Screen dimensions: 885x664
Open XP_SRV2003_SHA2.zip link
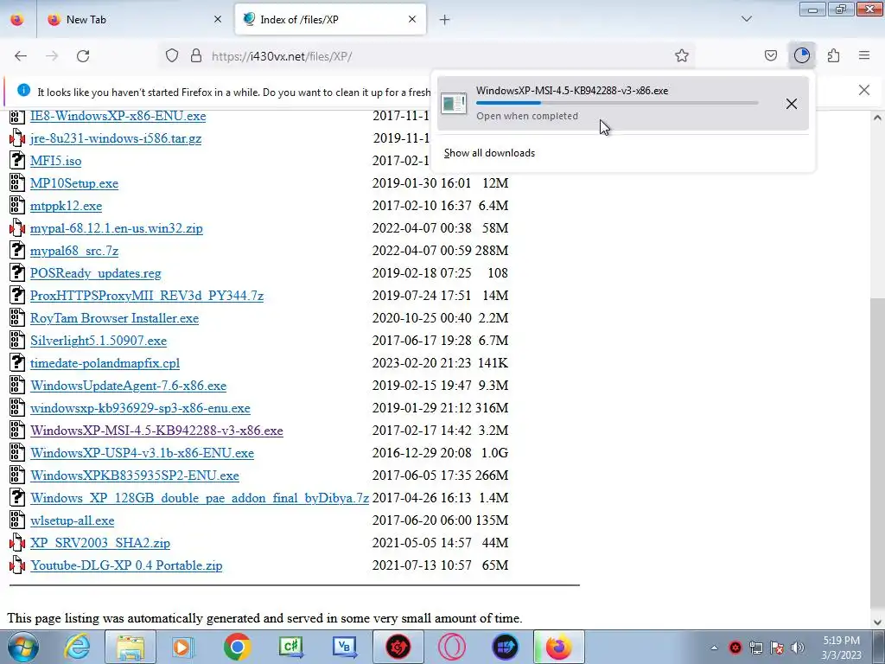coord(100,543)
